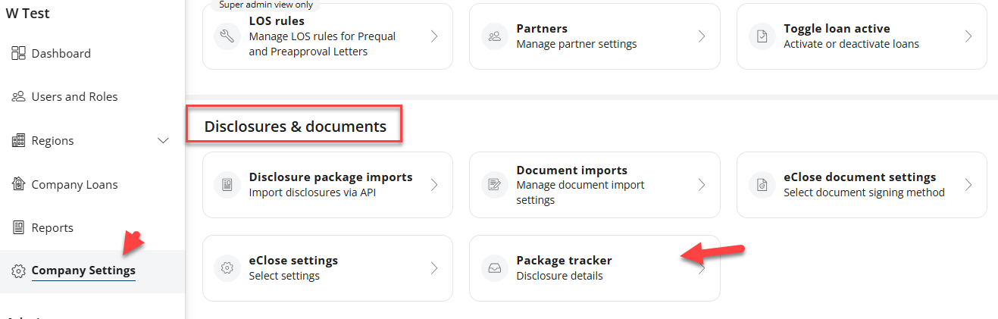Click the Document imports pencil icon

tap(495, 185)
